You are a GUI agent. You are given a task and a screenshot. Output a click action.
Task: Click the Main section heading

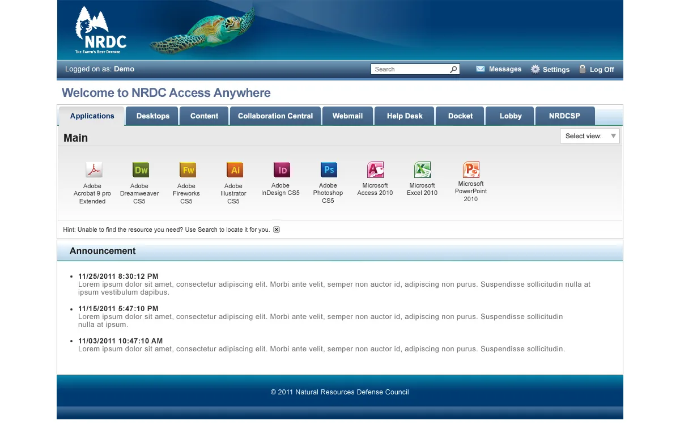(75, 138)
